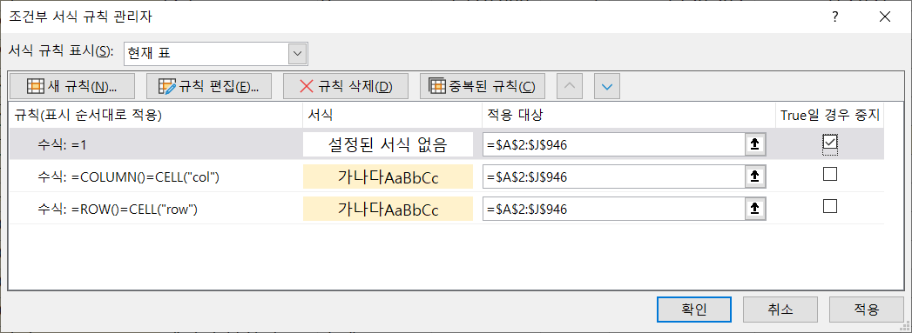Click format preview swatch of ROW() rule
This screenshot has height=333, width=912.
[x=388, y=209]
